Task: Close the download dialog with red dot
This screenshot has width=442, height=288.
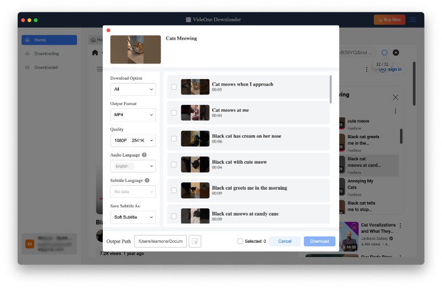Action: pos(108,30)
